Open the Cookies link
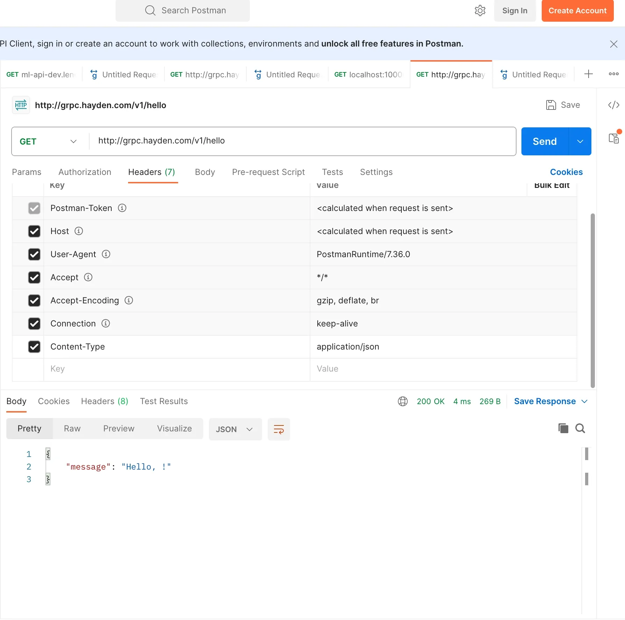The width and height of the screenshot is (625, 620). 566,172
